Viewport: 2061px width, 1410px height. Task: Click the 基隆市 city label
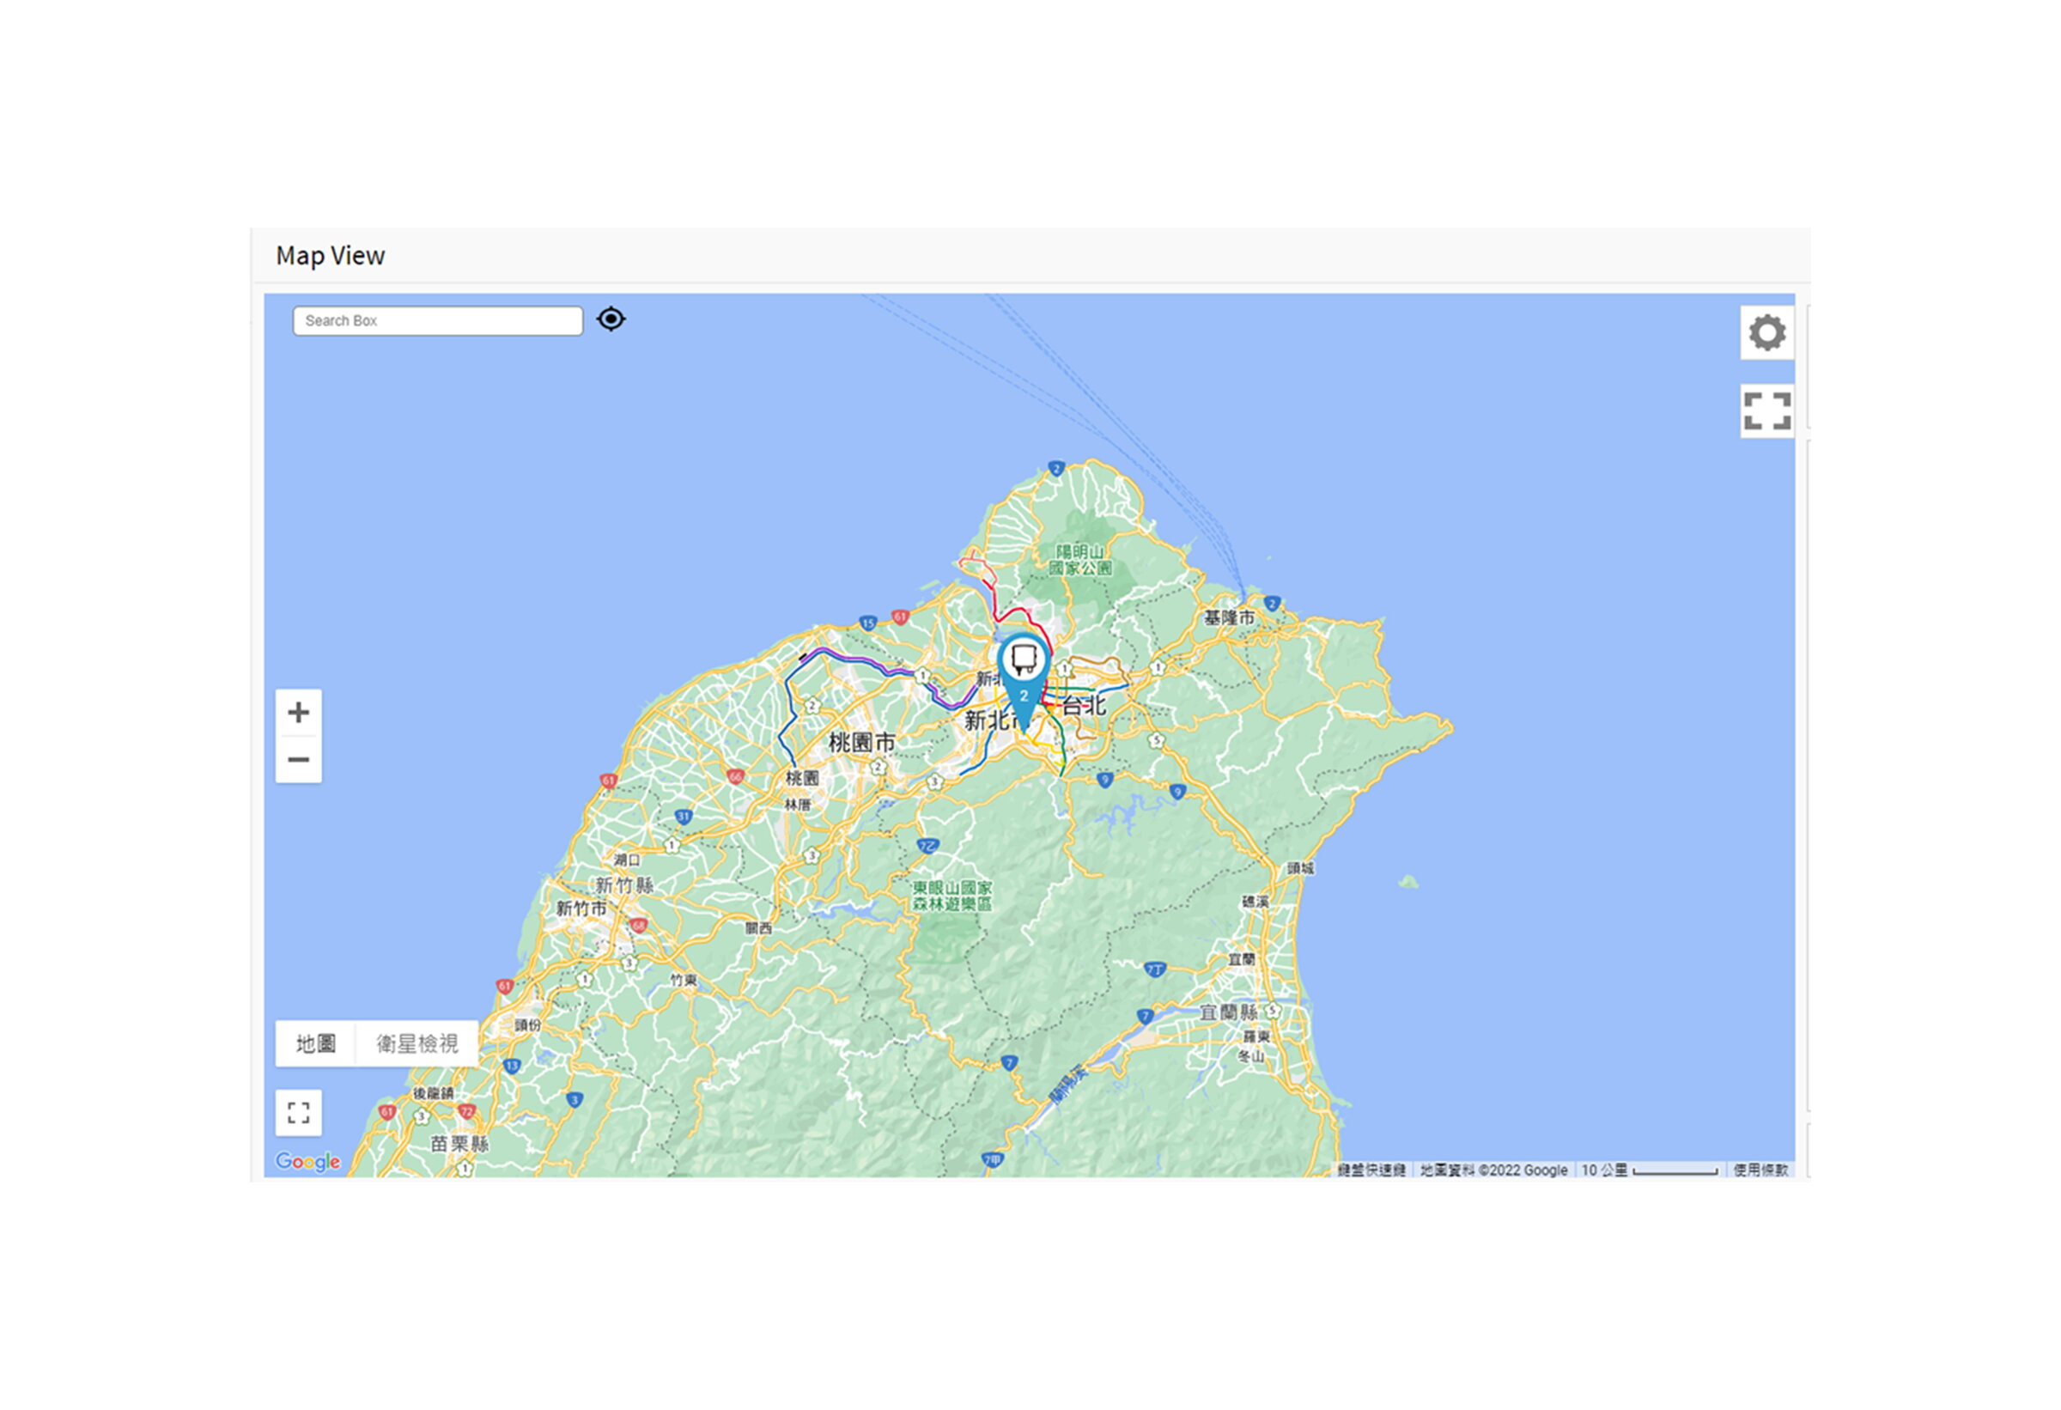click(x=1228, y=617)
